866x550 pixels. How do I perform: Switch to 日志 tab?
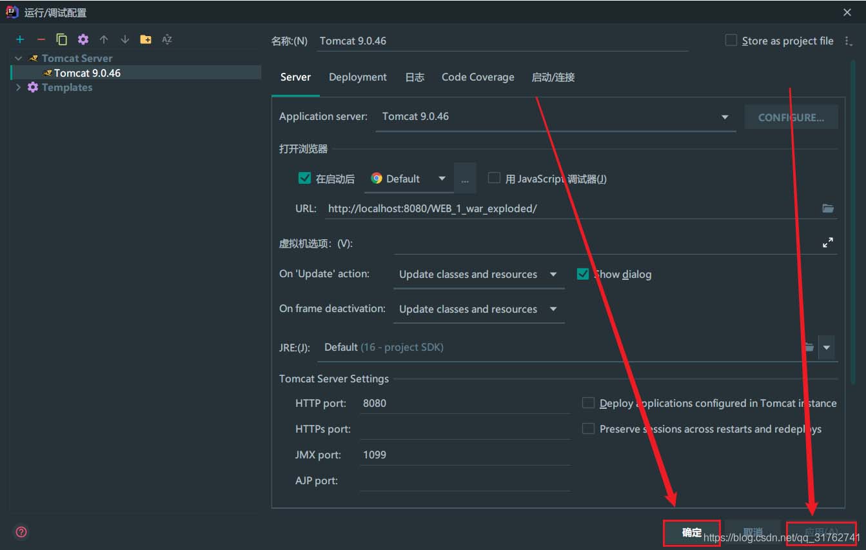[415, 77]
